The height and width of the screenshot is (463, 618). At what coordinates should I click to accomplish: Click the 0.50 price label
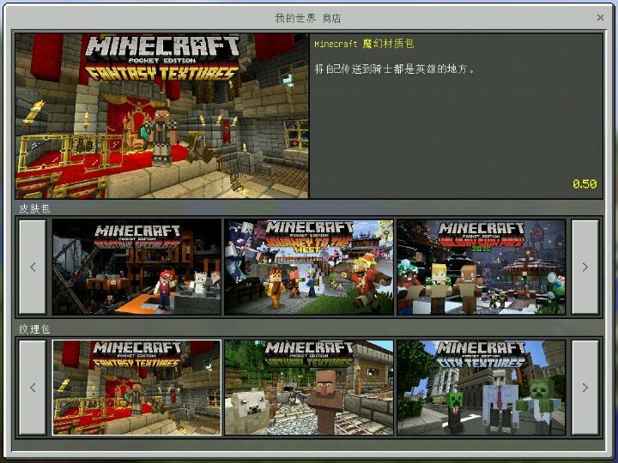(x=584, y=183)
